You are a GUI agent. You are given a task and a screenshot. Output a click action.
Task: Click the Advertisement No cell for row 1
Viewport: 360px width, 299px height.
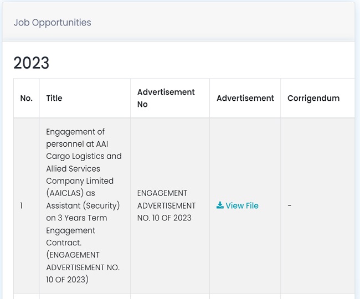pyautogui.click(x=166, y=205)
